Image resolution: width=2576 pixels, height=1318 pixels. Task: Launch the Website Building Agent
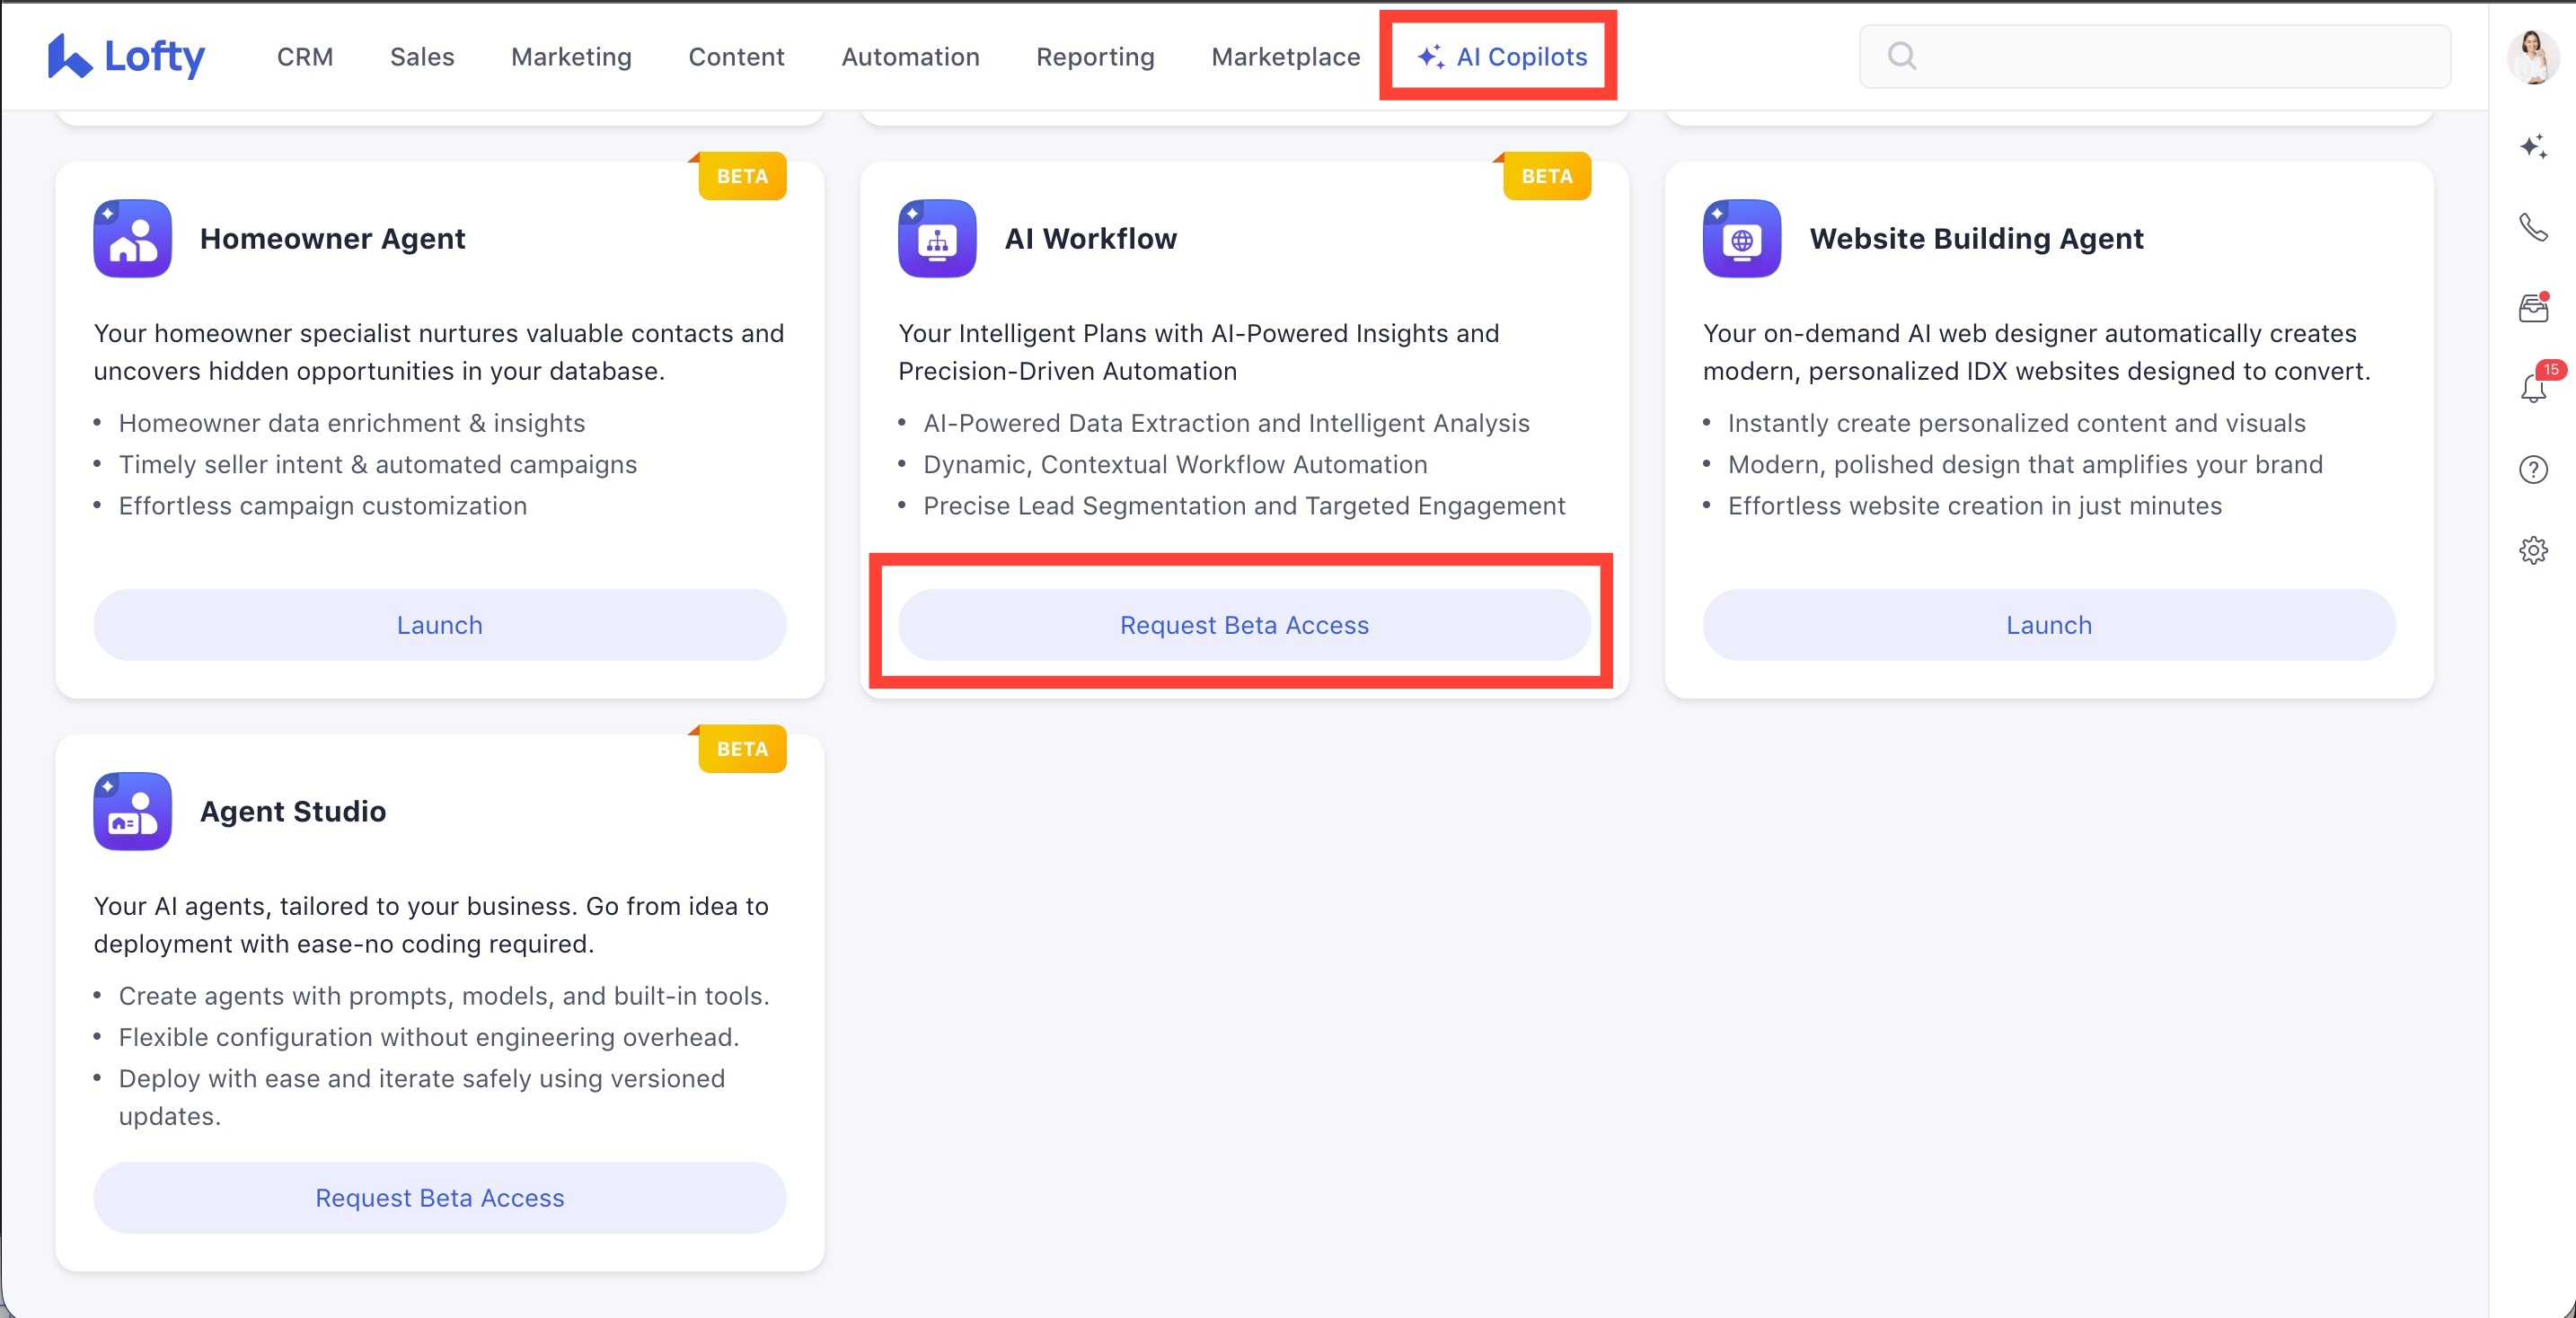click(2048, 625)
